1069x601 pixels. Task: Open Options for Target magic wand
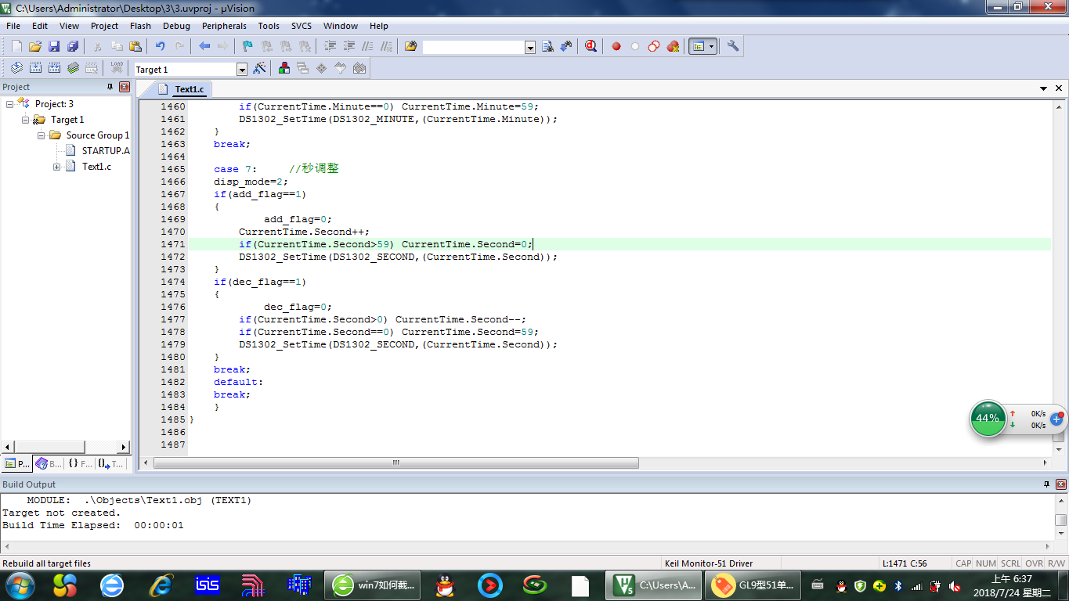point(259,69)
